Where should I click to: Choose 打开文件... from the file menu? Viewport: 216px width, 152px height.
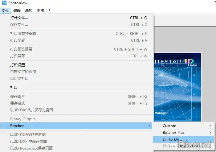pos(79,18)
